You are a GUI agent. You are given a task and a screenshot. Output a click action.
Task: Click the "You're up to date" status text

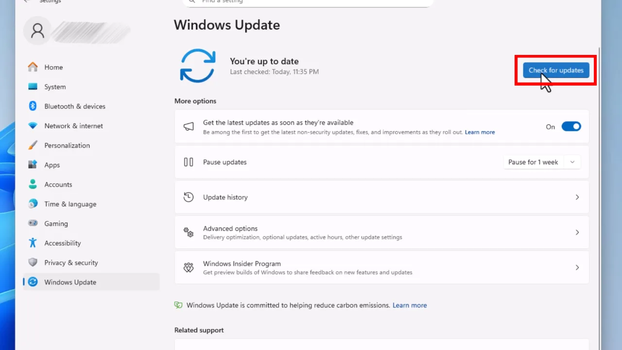point(264,61)
